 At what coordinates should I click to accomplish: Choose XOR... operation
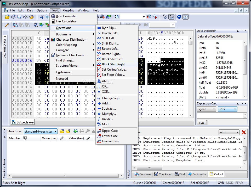(x=117, y=92)
